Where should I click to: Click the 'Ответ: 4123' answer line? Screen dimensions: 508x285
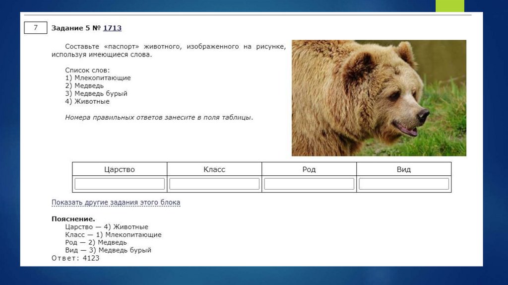coord(75,258)
